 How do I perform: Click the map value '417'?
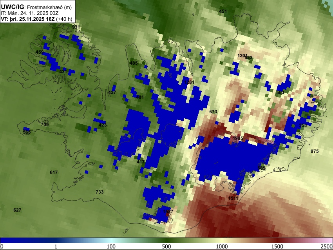(141, 162)
